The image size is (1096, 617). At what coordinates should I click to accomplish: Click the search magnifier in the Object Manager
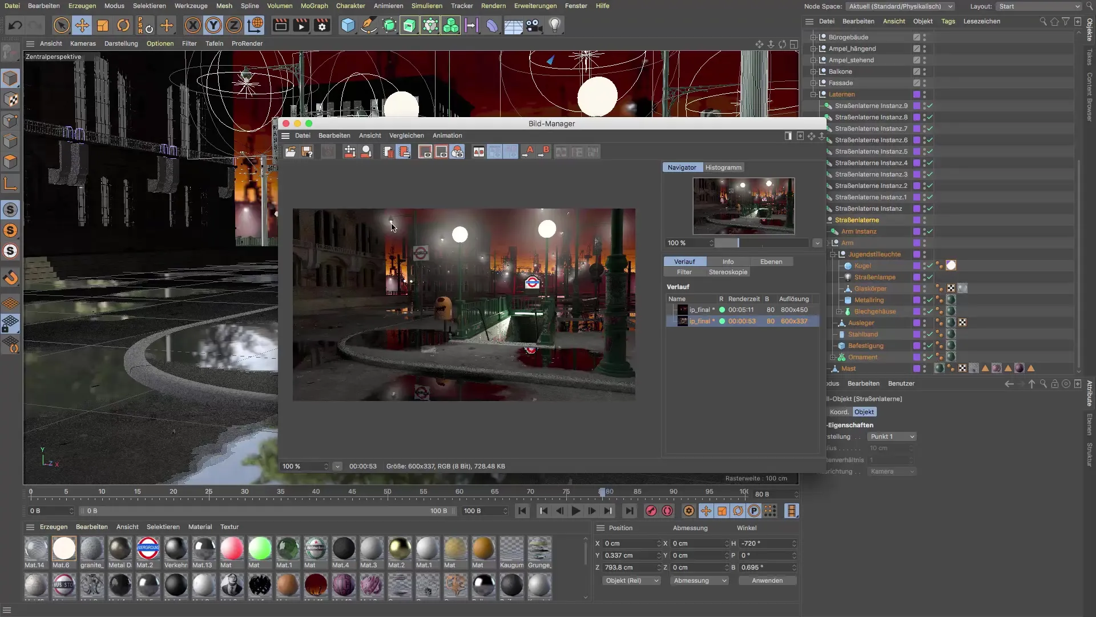(x=1043, y=21)
